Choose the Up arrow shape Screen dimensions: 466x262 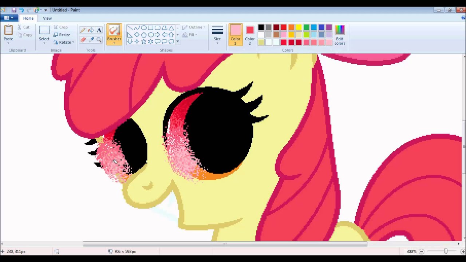tap(171, 35)
